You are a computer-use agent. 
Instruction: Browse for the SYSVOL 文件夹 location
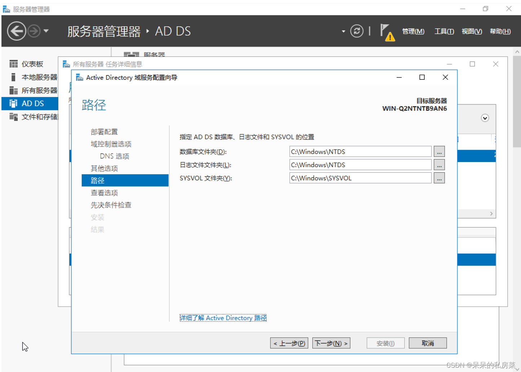439,178
